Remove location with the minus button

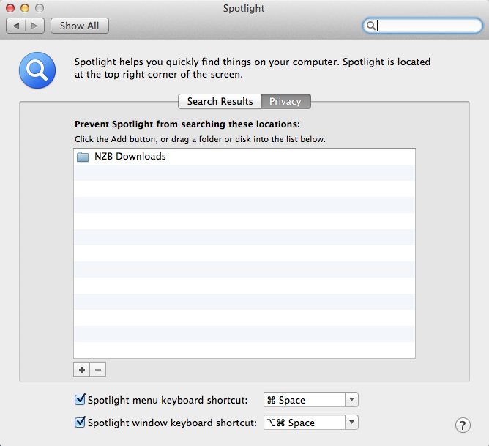coord(98,370)
